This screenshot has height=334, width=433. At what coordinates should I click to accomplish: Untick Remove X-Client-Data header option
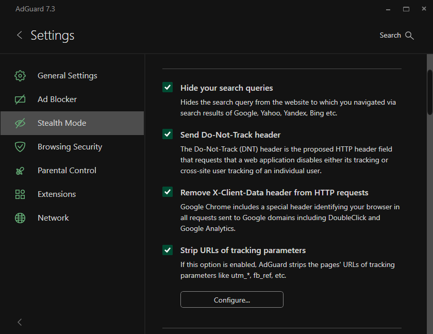168,192
